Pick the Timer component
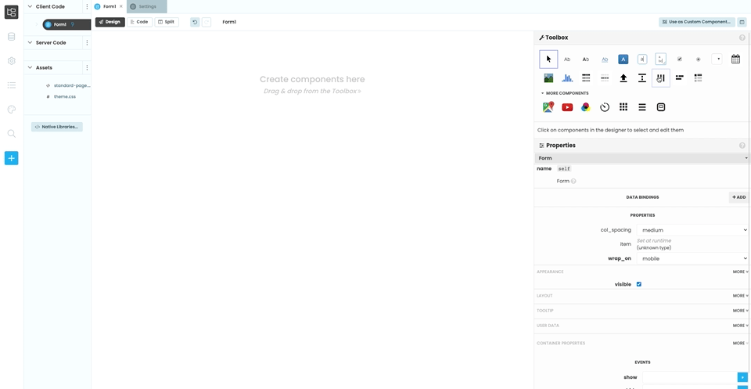 tap(605, 107)
